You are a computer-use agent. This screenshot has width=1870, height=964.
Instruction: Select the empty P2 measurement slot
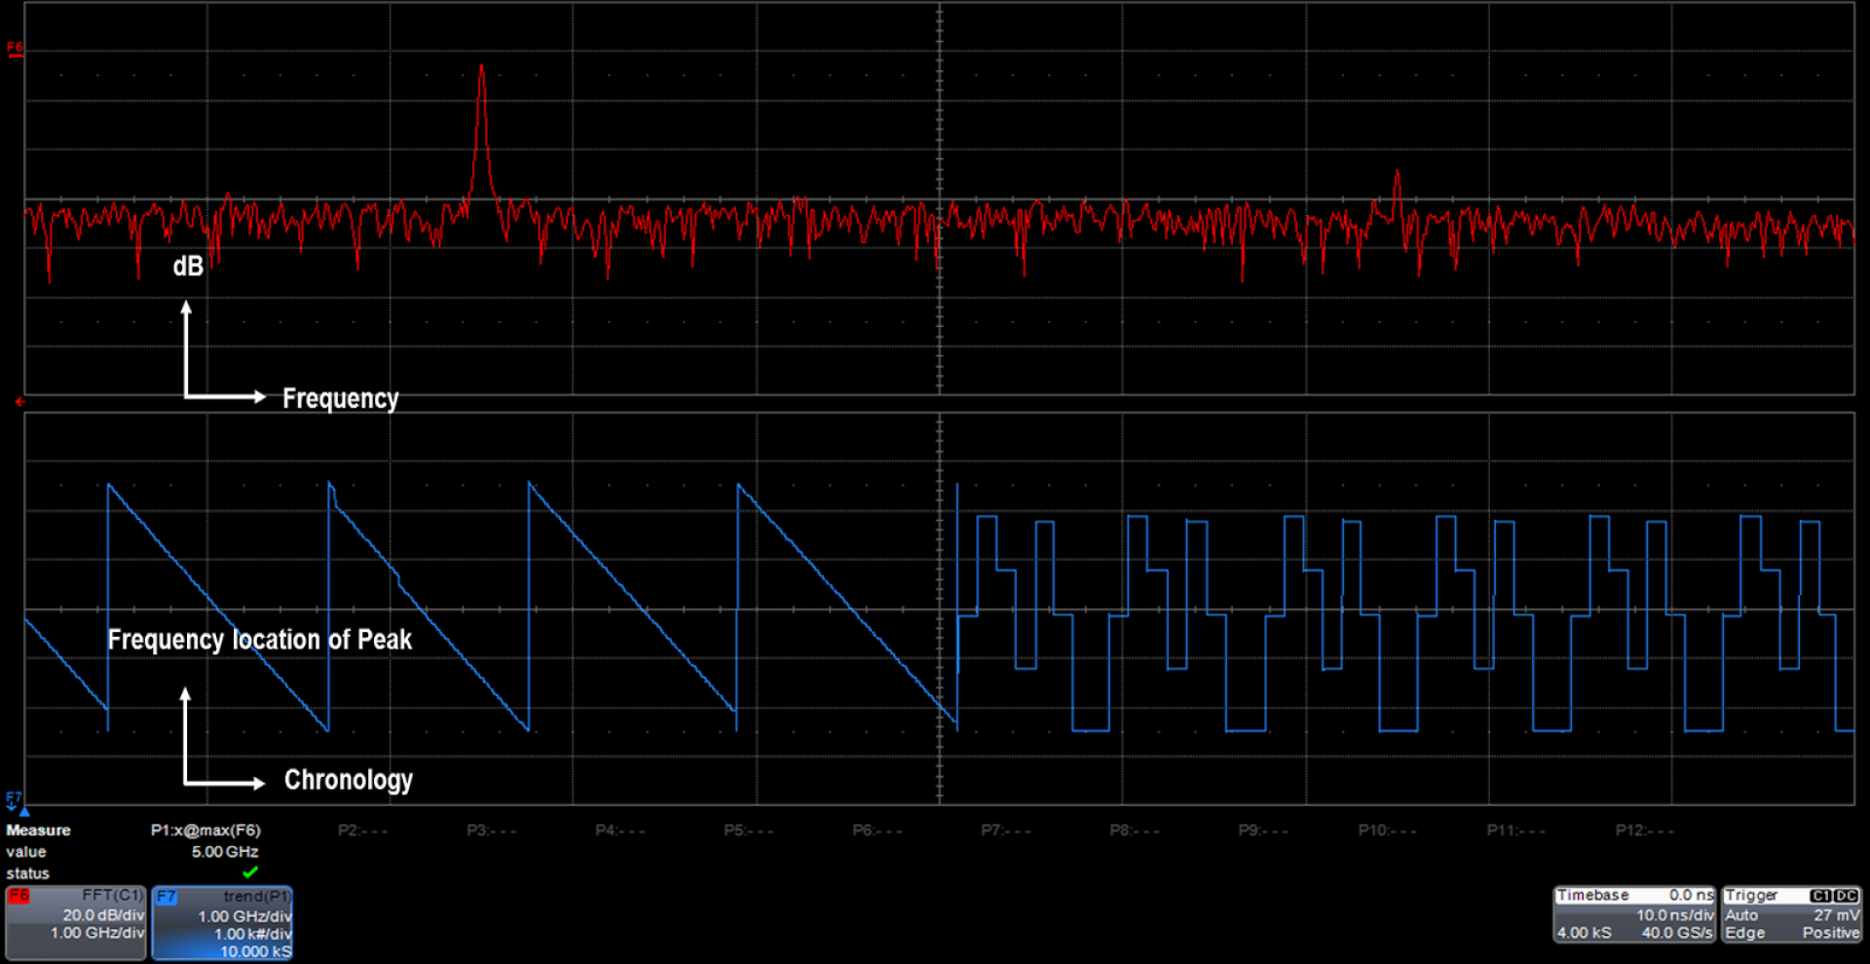(362, 831)
